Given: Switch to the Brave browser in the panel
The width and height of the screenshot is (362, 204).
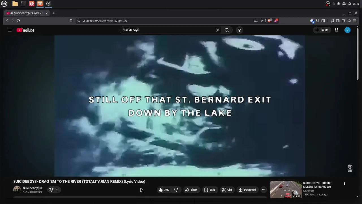Looking at the screenshot, I should click(40, 4).
